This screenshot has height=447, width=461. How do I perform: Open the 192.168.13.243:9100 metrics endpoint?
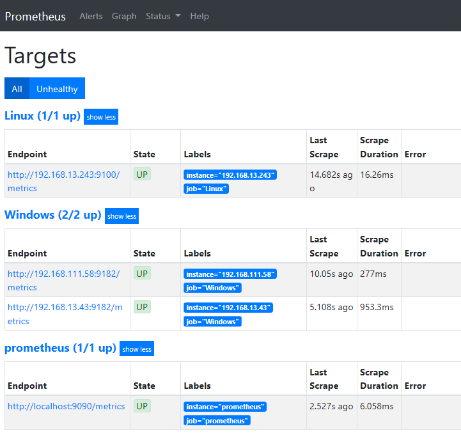(63, 181)
